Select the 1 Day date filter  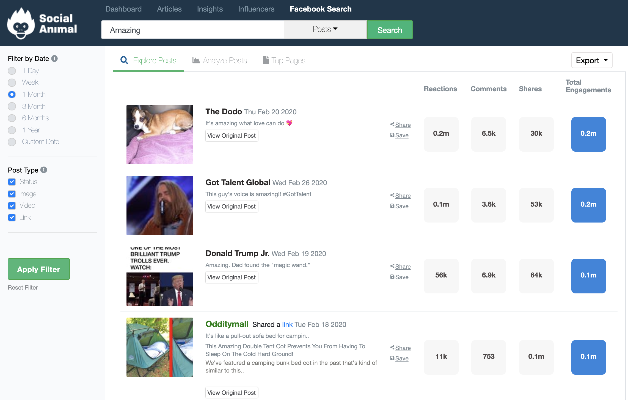click(x=12, y=71)
